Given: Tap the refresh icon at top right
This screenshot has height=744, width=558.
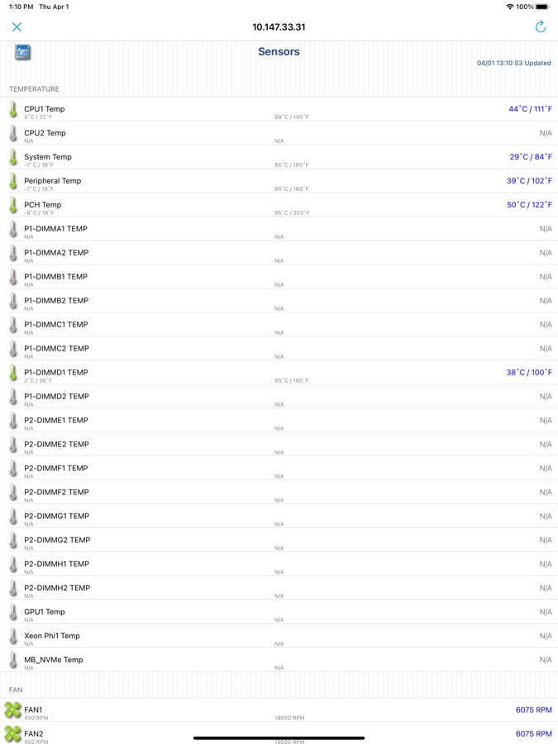Looking at the screenshot, I should [x=541, y=27].
